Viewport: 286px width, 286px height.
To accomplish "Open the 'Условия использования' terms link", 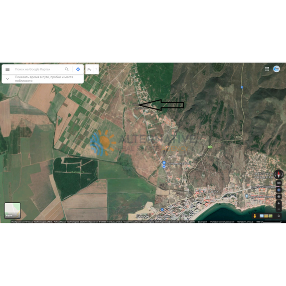I will click(x=222, y=222).
